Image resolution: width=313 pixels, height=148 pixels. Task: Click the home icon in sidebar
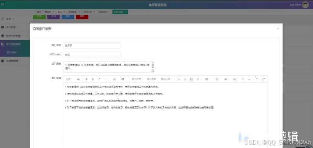[x=3, y=19]
